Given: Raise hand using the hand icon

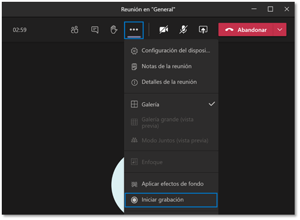Looking at the screenshot, I should (114, 30).
